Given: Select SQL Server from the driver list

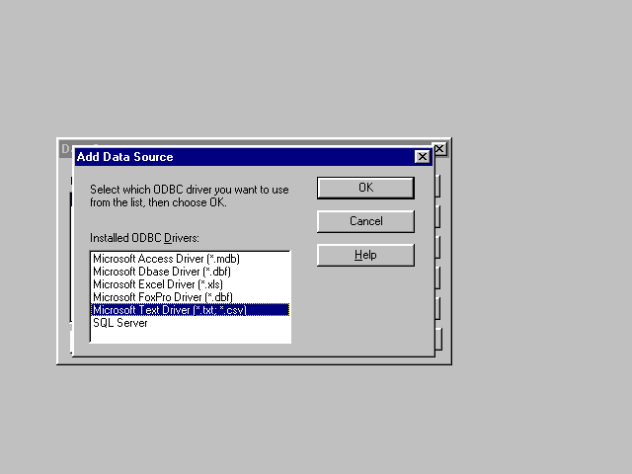Looking at the screenshot, I should pos(120,323).
